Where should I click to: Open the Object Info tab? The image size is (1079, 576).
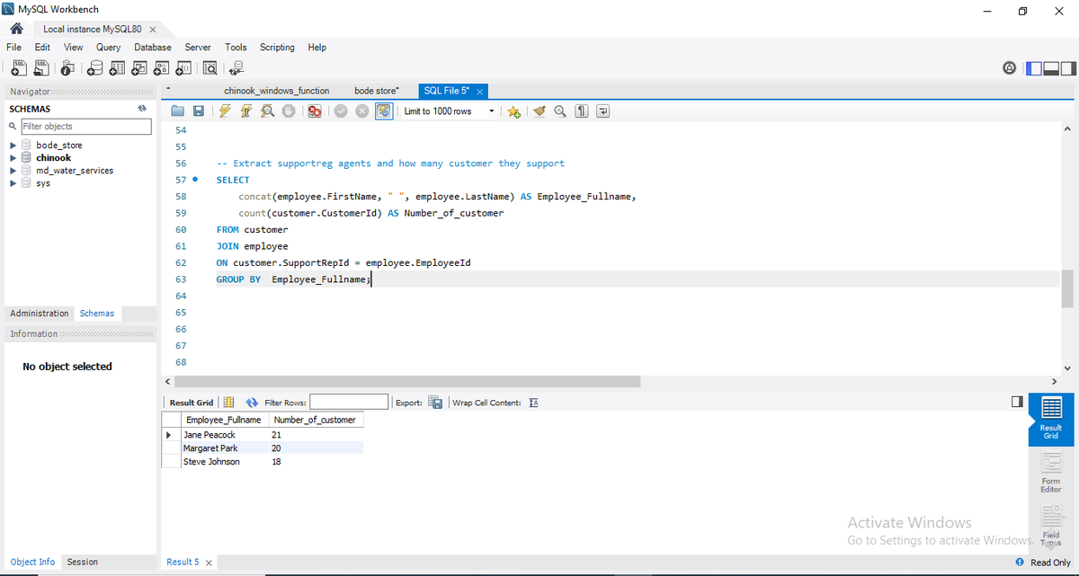coord(32,563)
